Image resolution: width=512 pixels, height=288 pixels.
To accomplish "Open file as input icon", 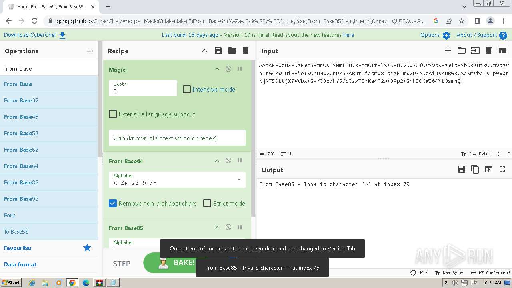I will point(475,50).
